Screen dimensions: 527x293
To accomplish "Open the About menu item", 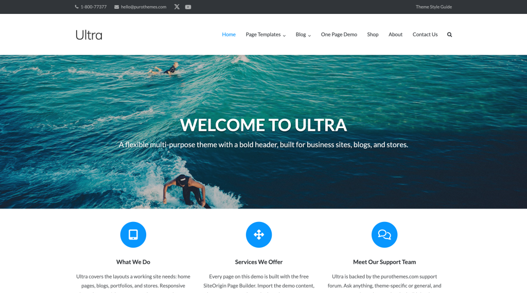I will (395, 35).
